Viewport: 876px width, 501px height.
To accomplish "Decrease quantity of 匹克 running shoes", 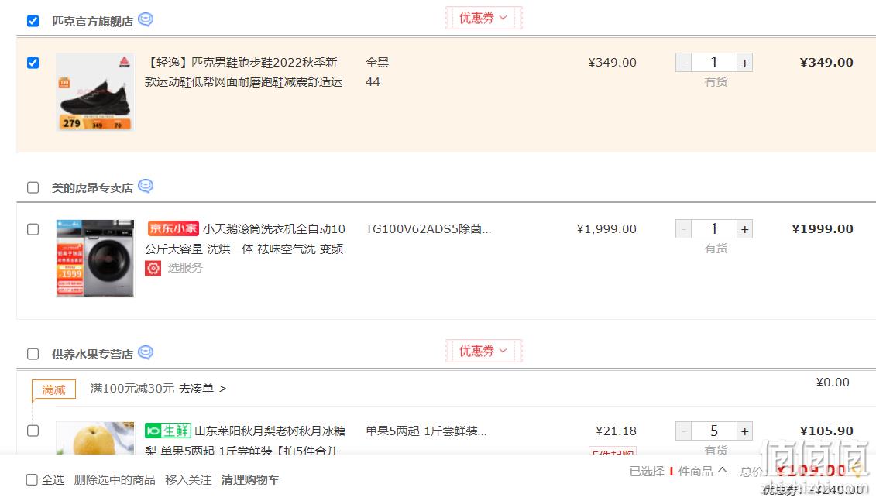I will click(683, 63).
